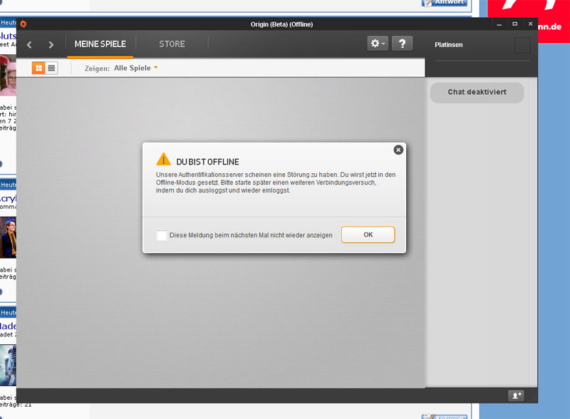570x419 pixels.
Task: Check 'Diese Meldung nicht wieder anzeigen' box
Action: [x=162, y=235]
